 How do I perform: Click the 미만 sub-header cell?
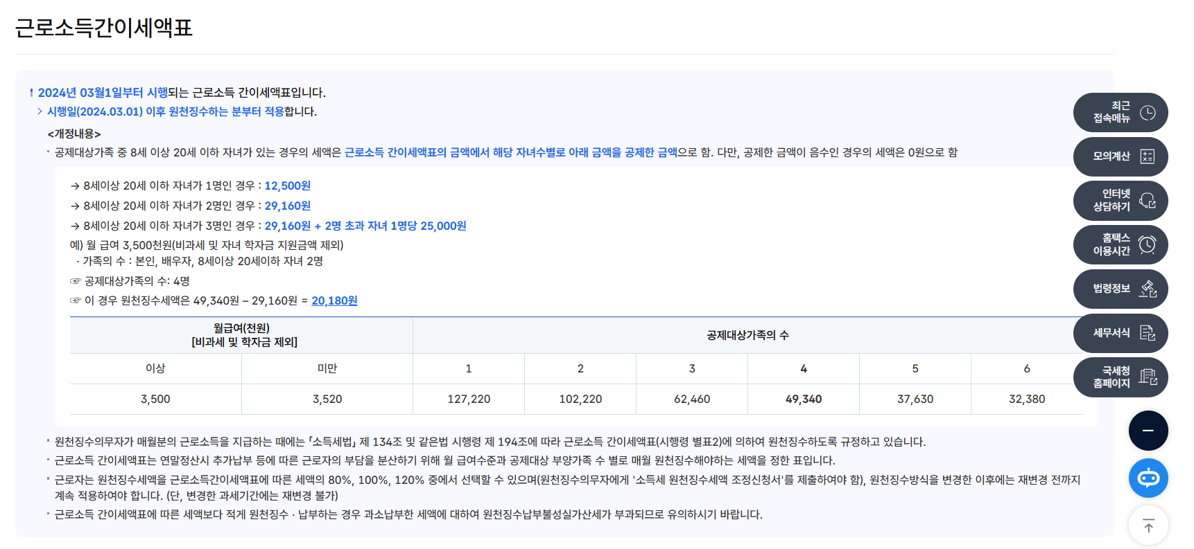tap(327, 368)
